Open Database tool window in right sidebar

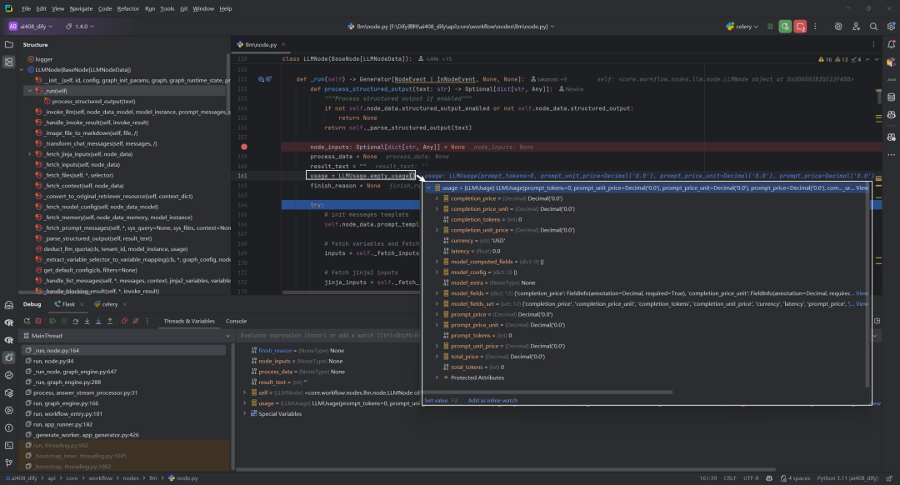[x=891, y=97]
